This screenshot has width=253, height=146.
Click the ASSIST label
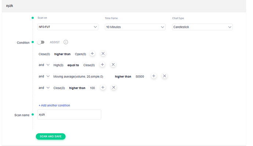point(55,42)
